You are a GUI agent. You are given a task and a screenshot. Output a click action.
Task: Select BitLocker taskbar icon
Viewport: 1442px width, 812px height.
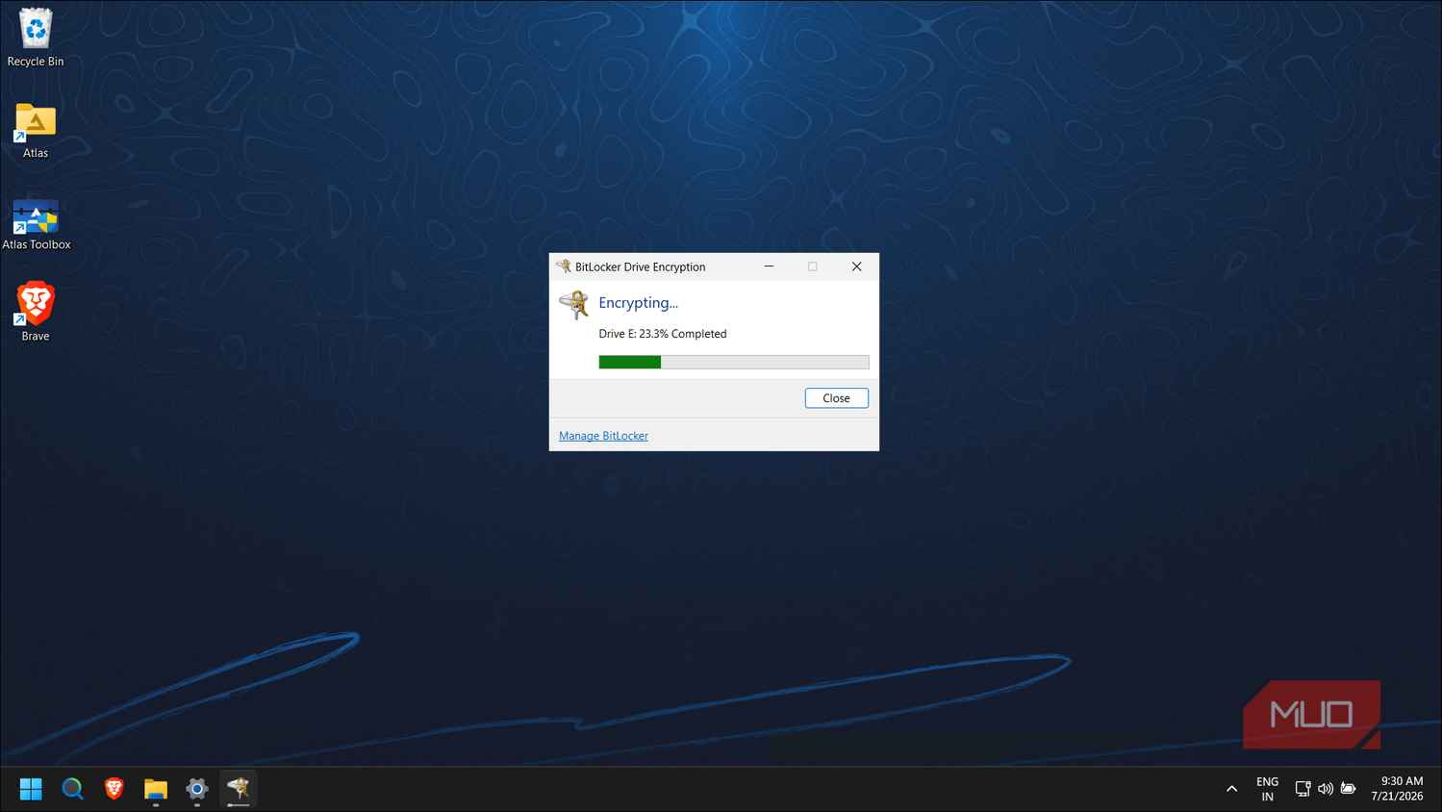pos(239,789)
